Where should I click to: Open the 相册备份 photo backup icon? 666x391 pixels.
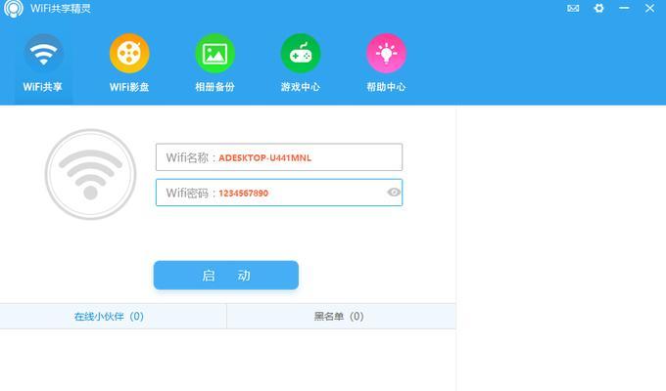[214, 54]
